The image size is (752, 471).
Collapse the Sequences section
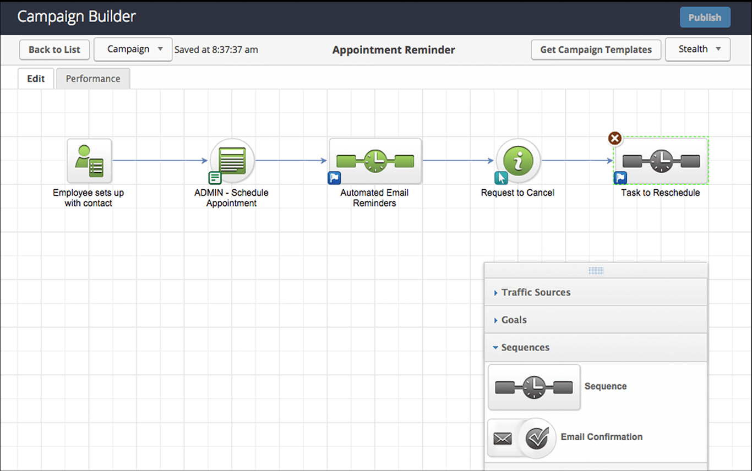(525, 347)
